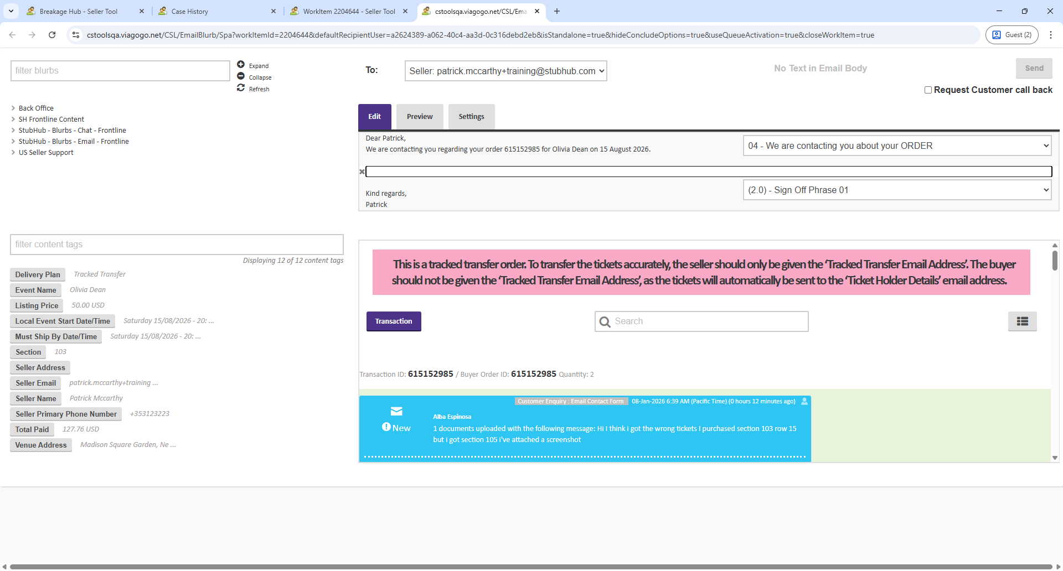This screenshot has height=571, width=1063.
Task: Click the filter blurbs input field
Action: point(120,71)
